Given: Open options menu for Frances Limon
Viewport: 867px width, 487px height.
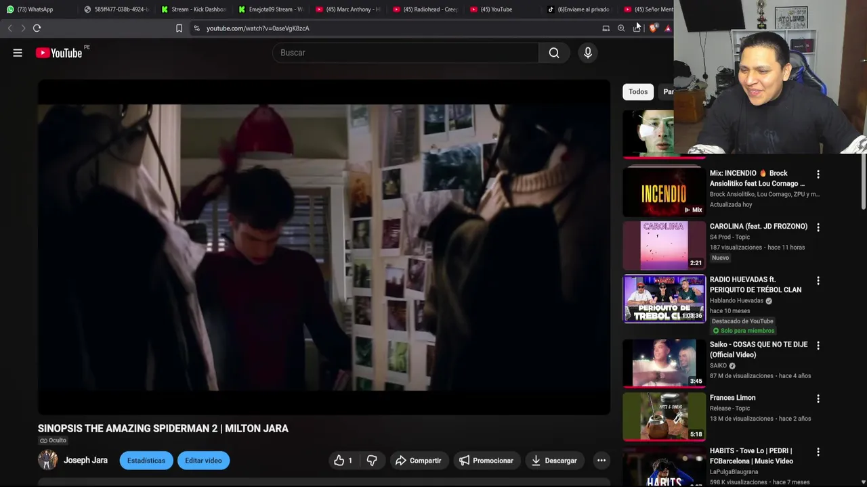Looking at the screenshot, I should click(818, 398).
